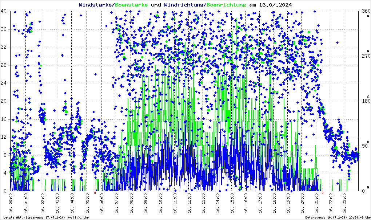Click the date 16.07.2024 in the title
Image resolution: width=371 pixels, height=220 pixels.
[x=275, y=5]
